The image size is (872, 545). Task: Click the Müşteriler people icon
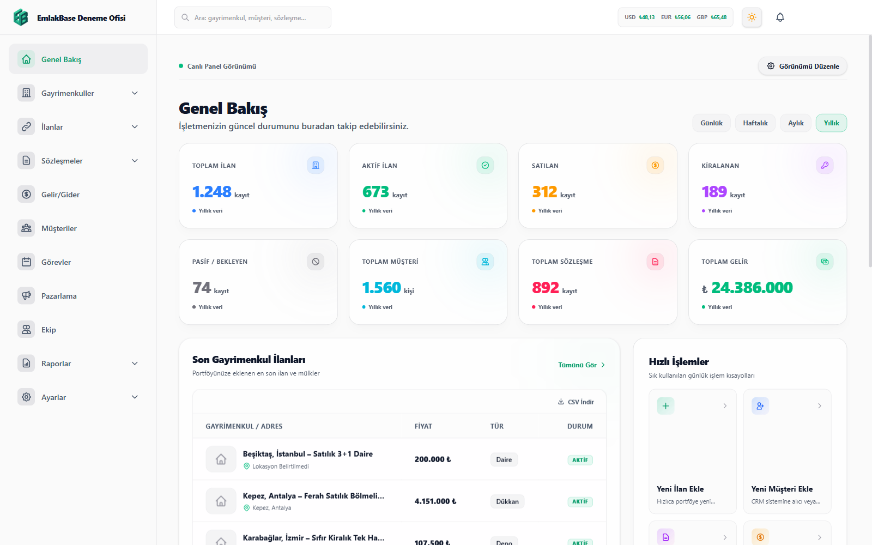coord(26,228)
